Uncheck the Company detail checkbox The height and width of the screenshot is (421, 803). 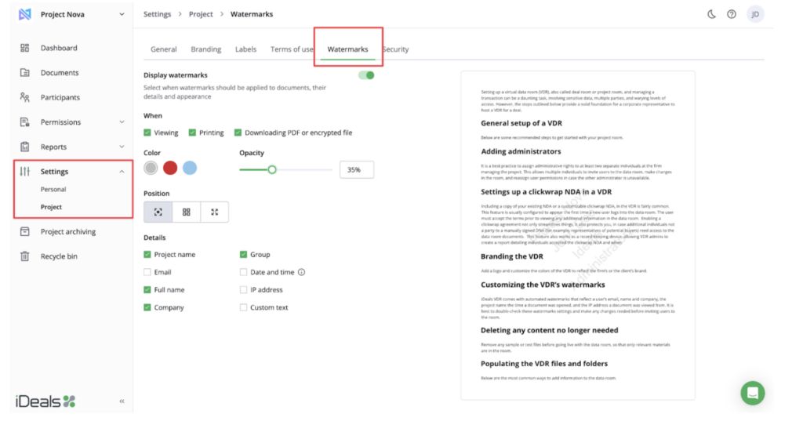pos(147,307)
